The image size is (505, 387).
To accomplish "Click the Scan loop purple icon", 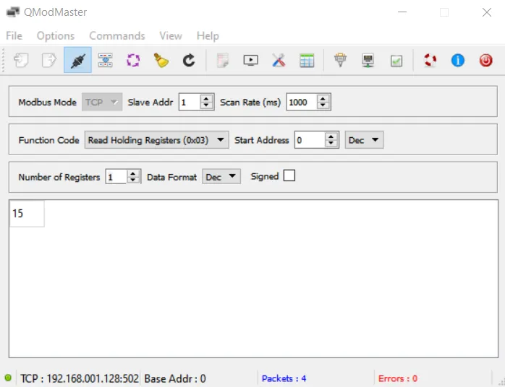I will click(133, 61).
